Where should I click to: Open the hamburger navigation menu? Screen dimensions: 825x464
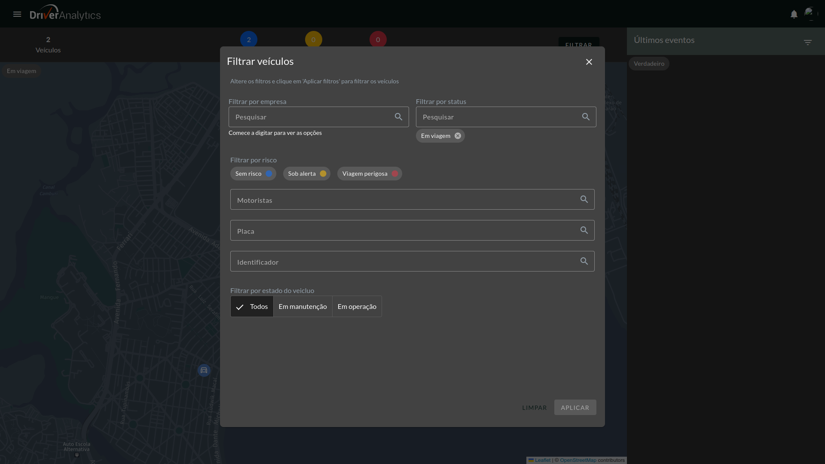click(x=17, y=14)
